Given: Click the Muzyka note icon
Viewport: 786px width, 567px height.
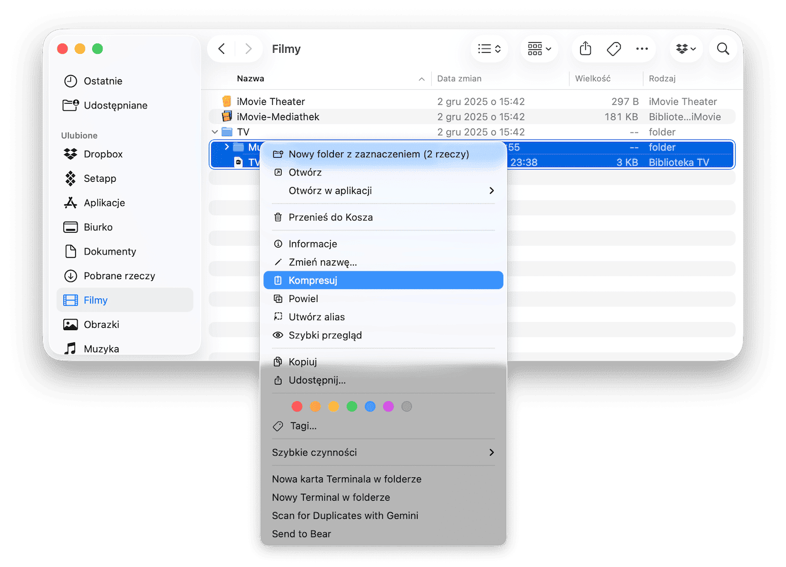Looking at the screenshot, I should click(x=70, y=349).
